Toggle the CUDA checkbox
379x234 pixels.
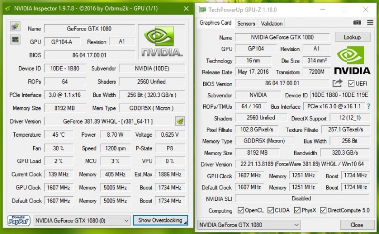coord(271,210)
